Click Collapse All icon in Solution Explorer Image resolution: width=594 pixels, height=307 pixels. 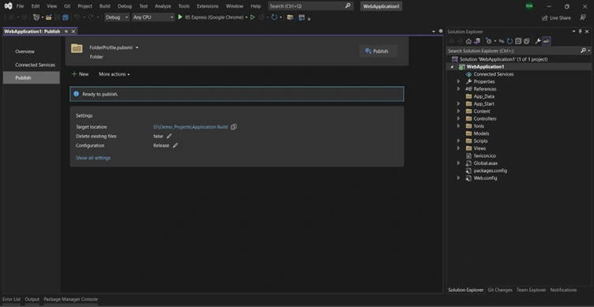[518, 41]
